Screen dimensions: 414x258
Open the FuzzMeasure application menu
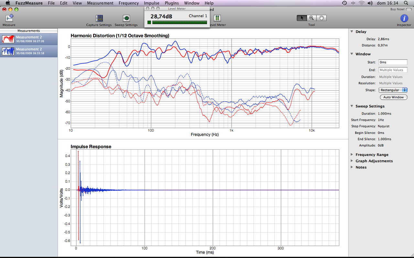coord(29,3)
